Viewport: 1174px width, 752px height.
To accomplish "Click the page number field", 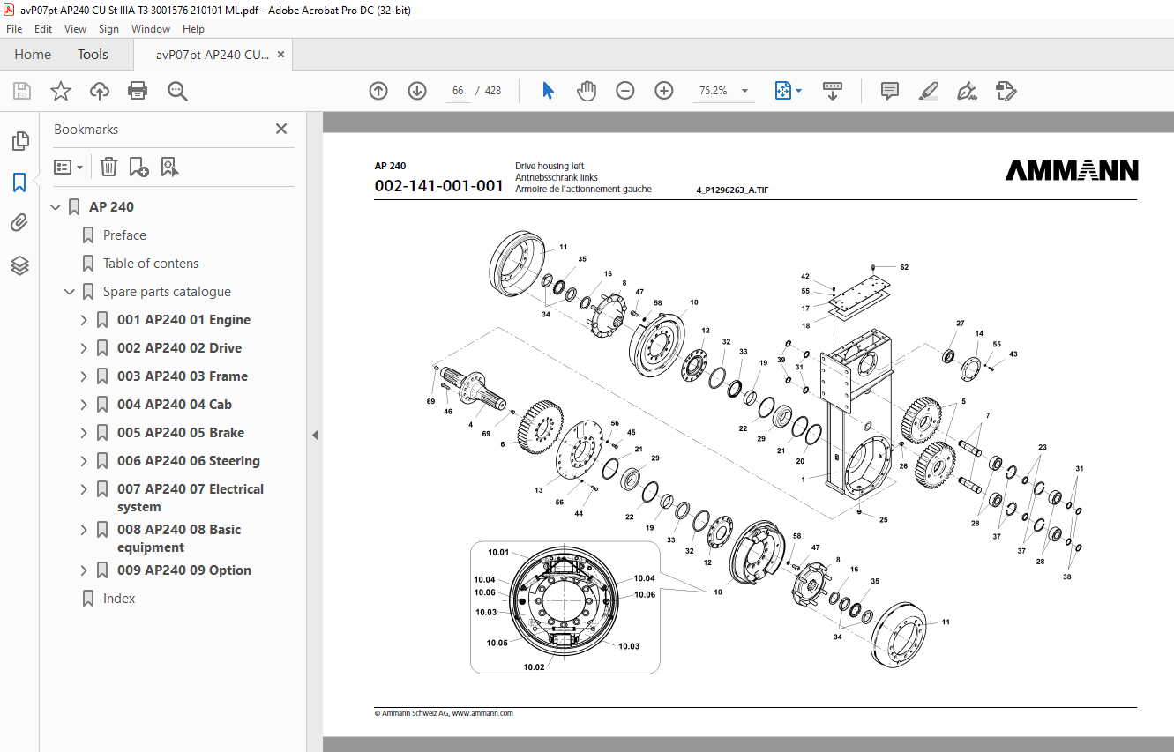I will 458,91.
